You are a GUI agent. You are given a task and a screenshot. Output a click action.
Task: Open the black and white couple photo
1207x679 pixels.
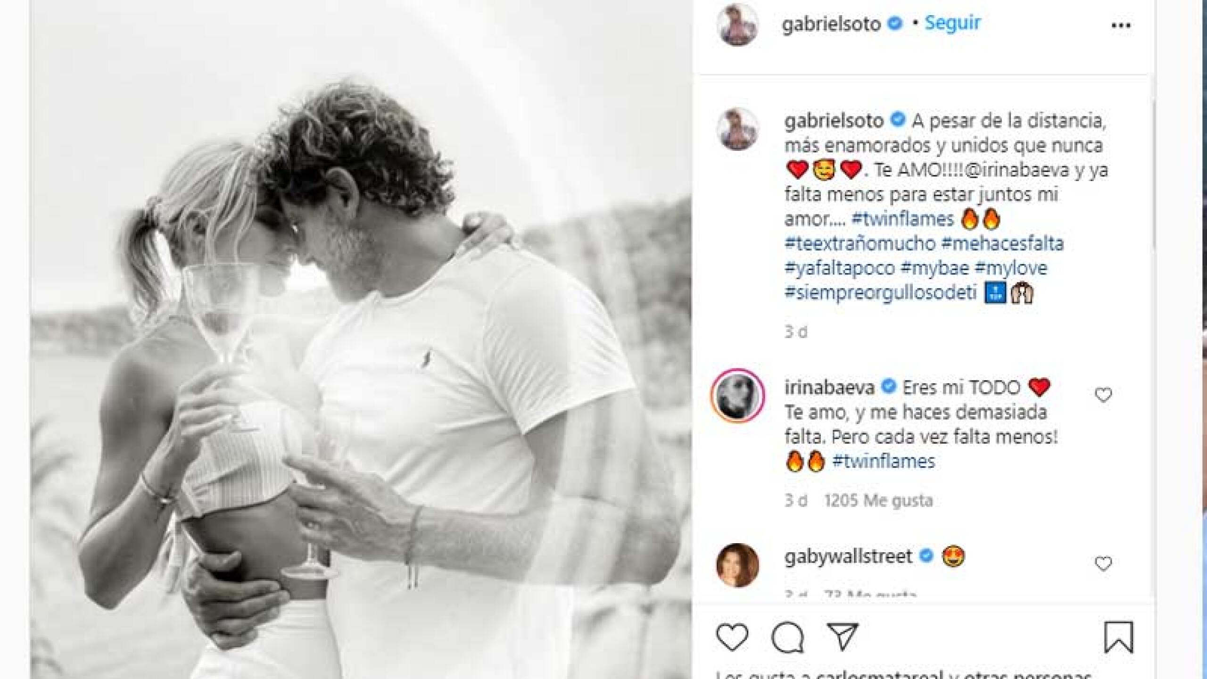[x=361, y=339]
